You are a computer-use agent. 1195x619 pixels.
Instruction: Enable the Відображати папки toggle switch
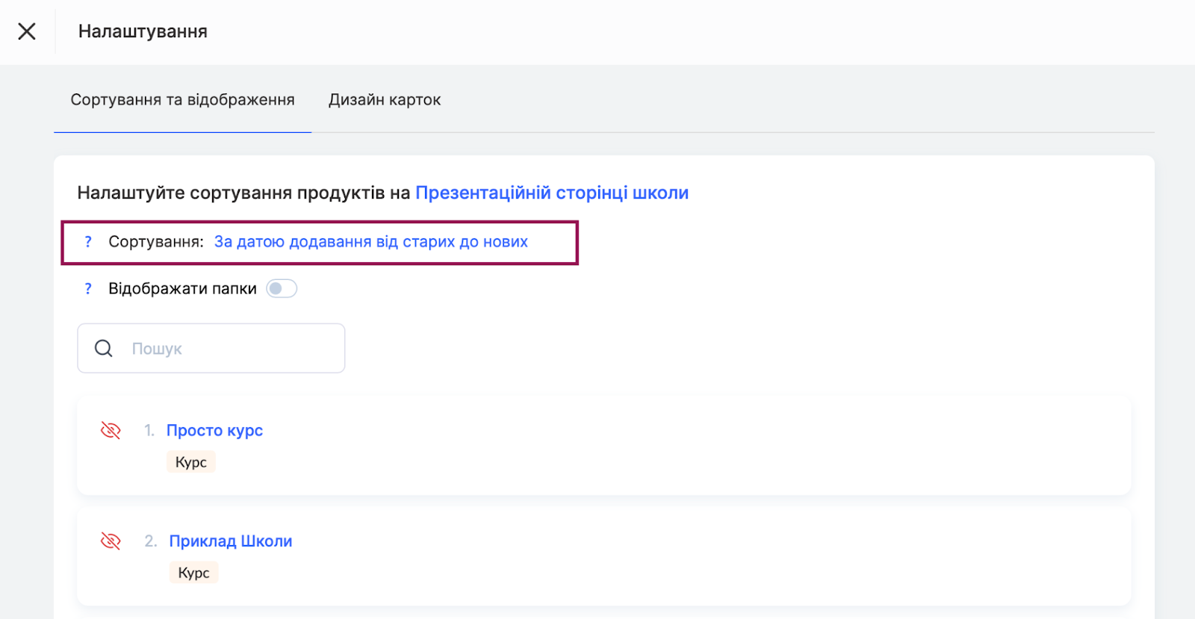(x=282, y=289)
